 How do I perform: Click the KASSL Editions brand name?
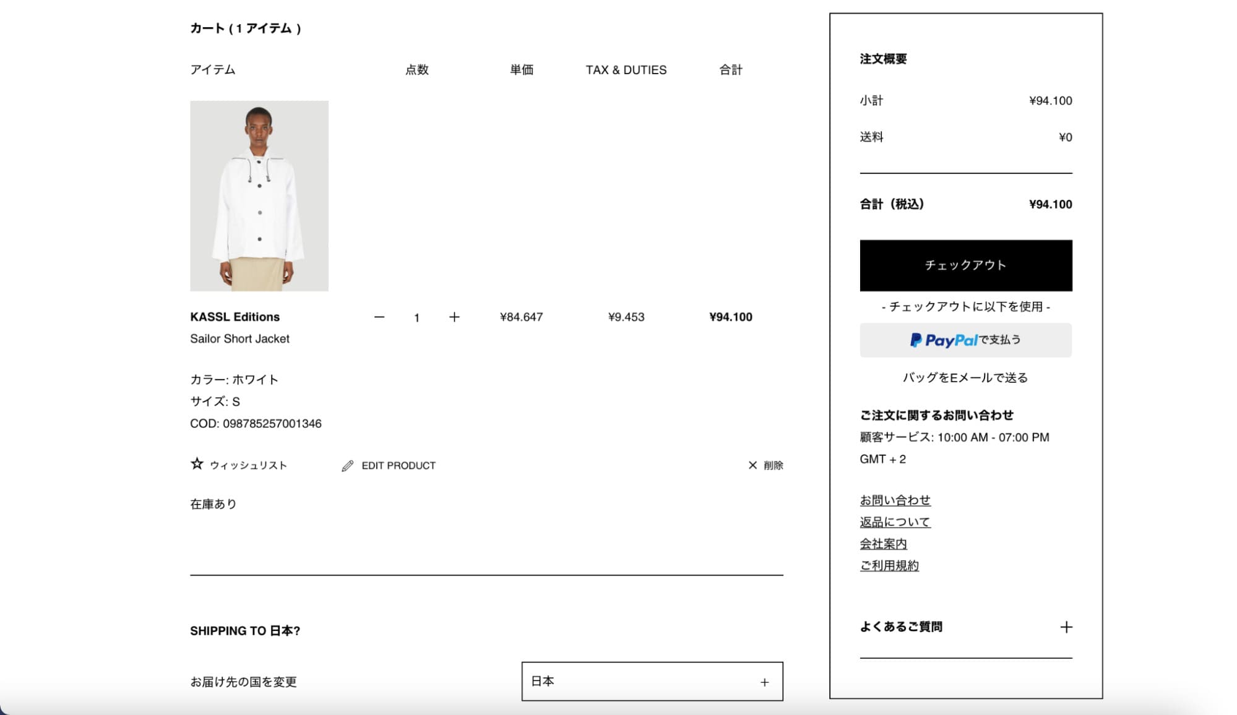235,317
